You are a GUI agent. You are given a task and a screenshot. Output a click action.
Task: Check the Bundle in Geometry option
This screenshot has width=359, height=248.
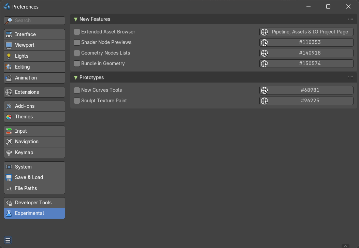click(77, 63)
